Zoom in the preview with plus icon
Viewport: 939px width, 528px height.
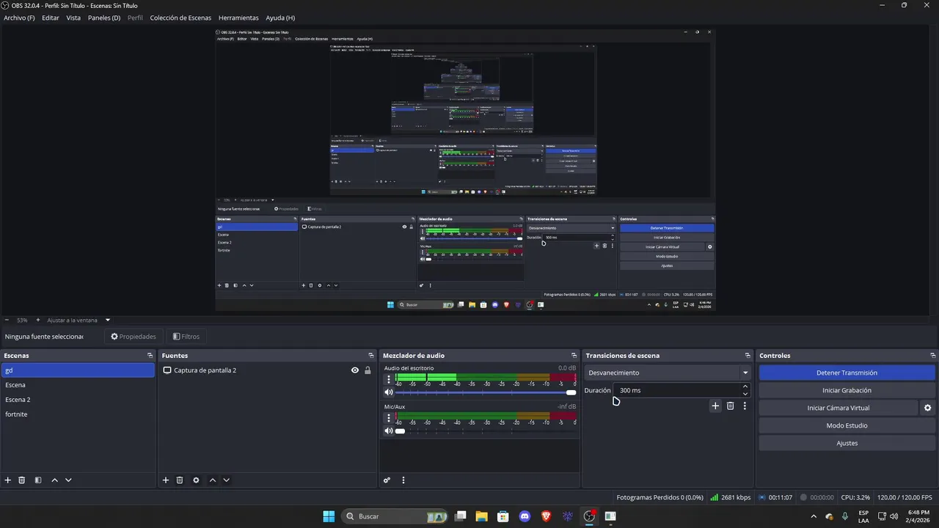coord(38,320)
